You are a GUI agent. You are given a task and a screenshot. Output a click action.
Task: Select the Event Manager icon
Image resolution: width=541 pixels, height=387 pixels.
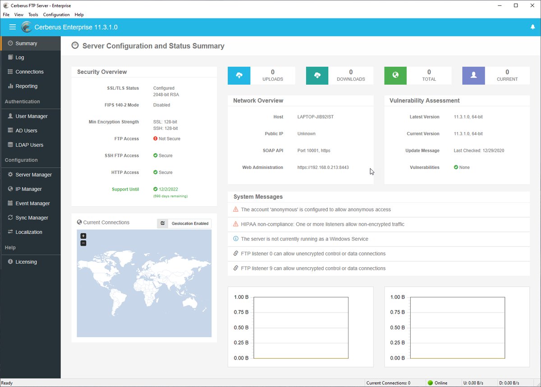[10, 203]
